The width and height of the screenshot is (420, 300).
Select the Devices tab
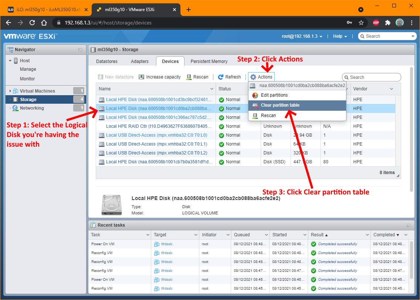(x=170, y=61)
